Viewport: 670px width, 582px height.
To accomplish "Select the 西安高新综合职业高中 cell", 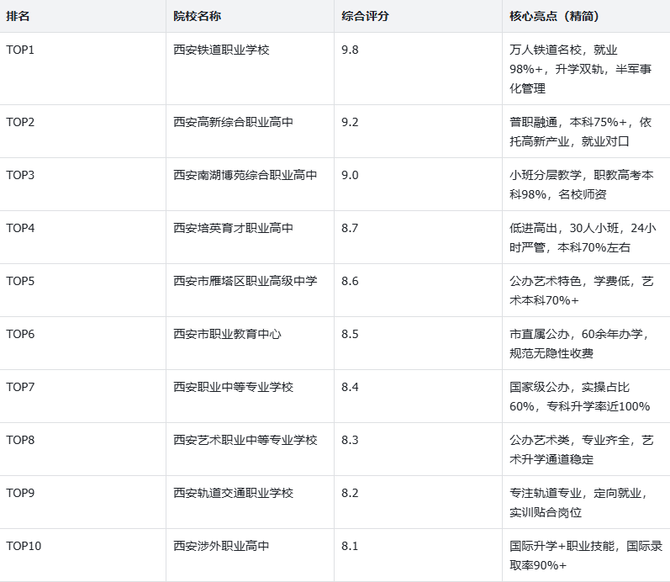I will (233, 123).
